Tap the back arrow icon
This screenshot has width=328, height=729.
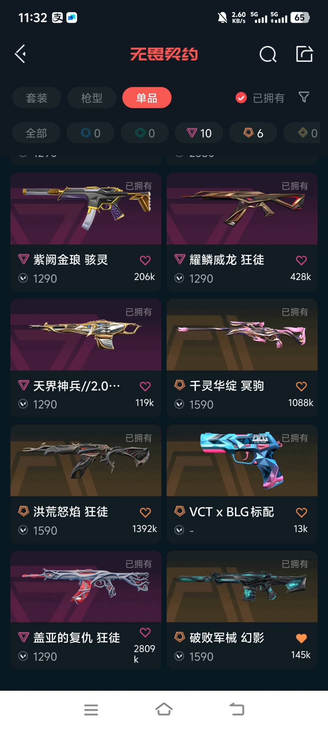coord(20,54)
